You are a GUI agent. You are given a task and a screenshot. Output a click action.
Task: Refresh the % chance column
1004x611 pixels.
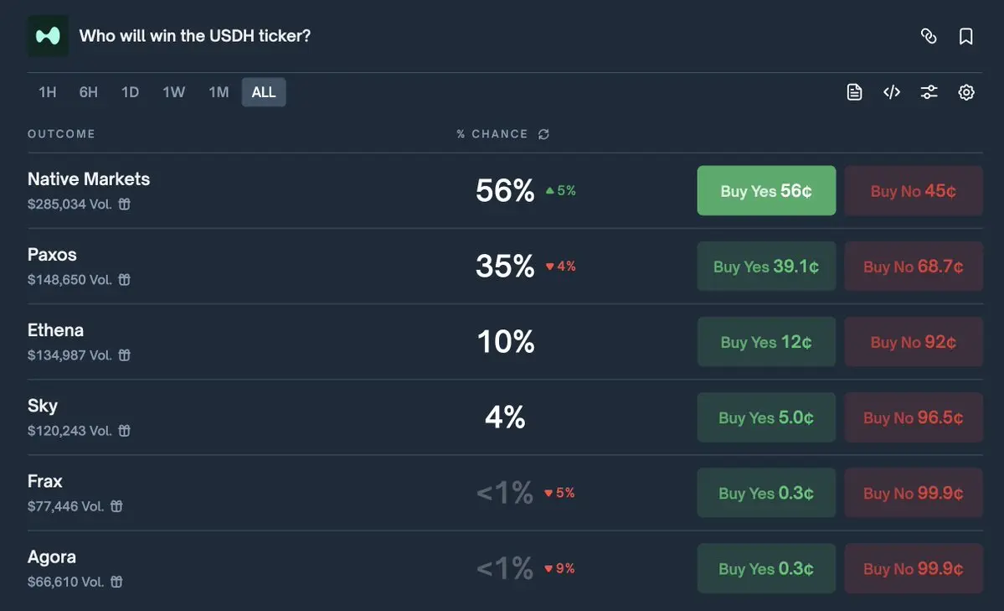tap(543, 134)
